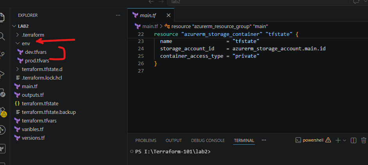368x165 pixels.
Task: Split the terminal panel
Action: click(354, 140)
